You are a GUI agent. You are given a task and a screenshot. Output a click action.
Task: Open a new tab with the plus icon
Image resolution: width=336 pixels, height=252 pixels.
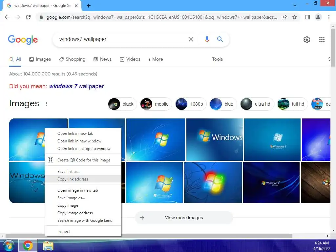point(89,6)
